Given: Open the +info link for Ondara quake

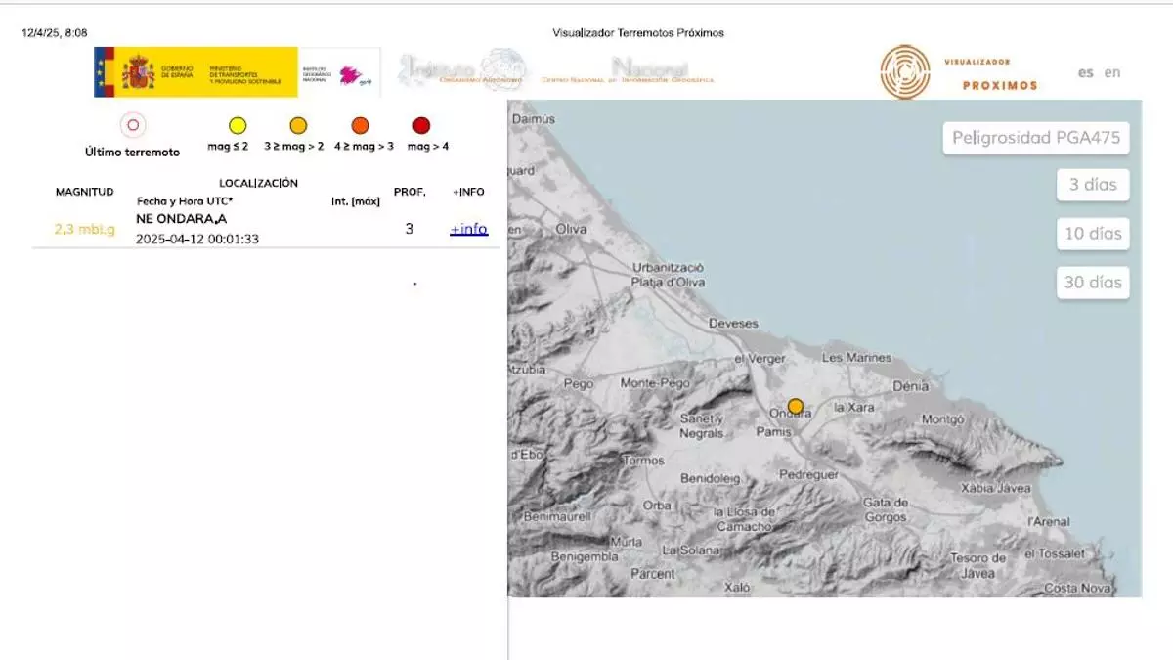Looking at the screenshot, I should pyautogui.click(x=468, y=229).
